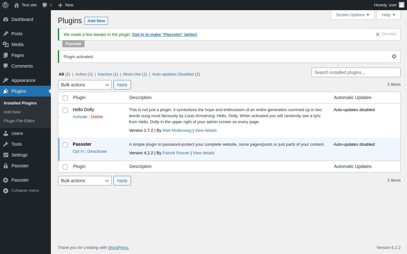Image resolution: width=407 pixels, height=254 pixels.
Task: Open the Dashboard gauge icon
Action: point(6,19)
